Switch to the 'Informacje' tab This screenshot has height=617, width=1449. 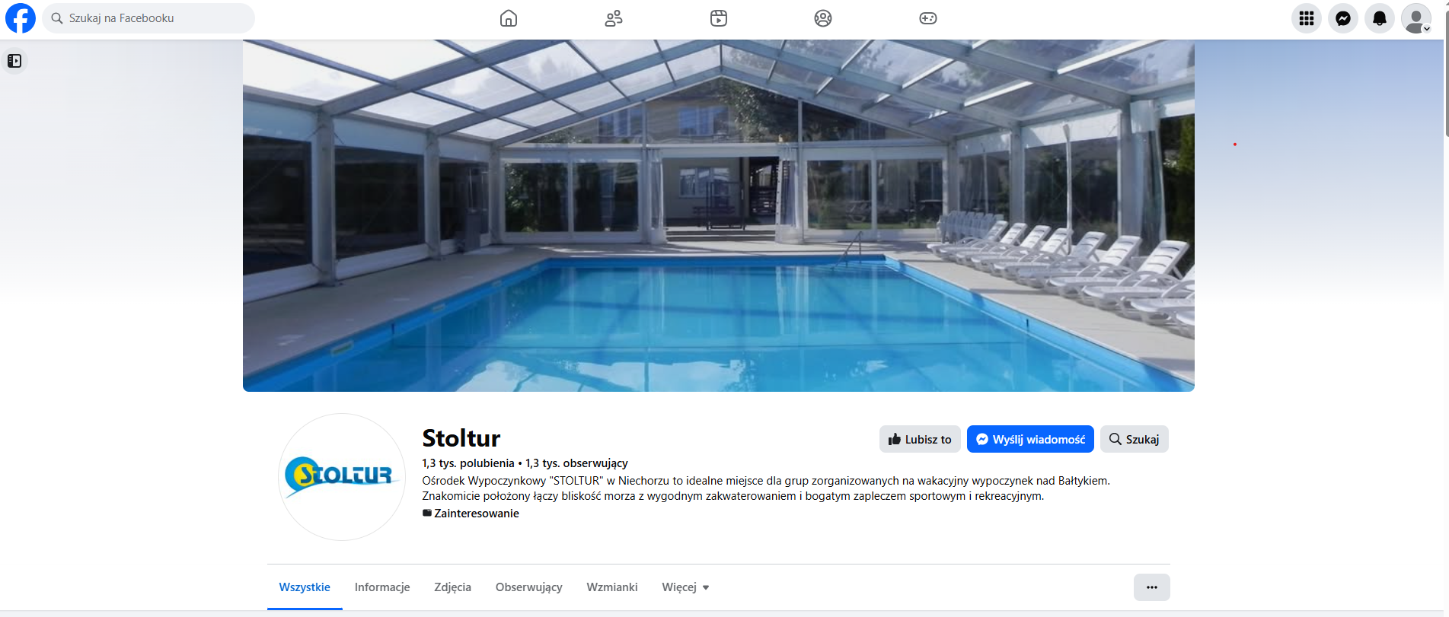(x=382, y=587)
